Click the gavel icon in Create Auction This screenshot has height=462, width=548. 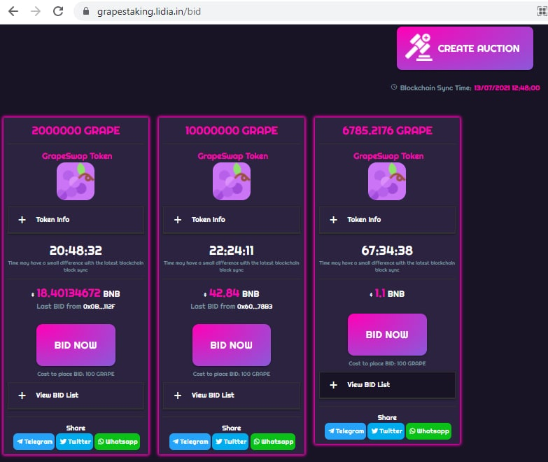pos(419,48)
